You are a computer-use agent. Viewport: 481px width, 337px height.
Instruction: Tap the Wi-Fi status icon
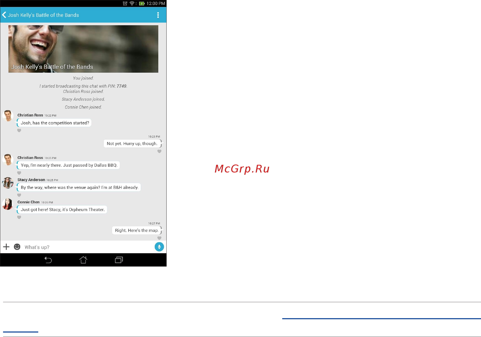pyautogui.click(x=132, y=3)
